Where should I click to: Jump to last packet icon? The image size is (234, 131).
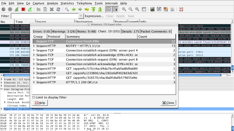[x=100, y=9]
